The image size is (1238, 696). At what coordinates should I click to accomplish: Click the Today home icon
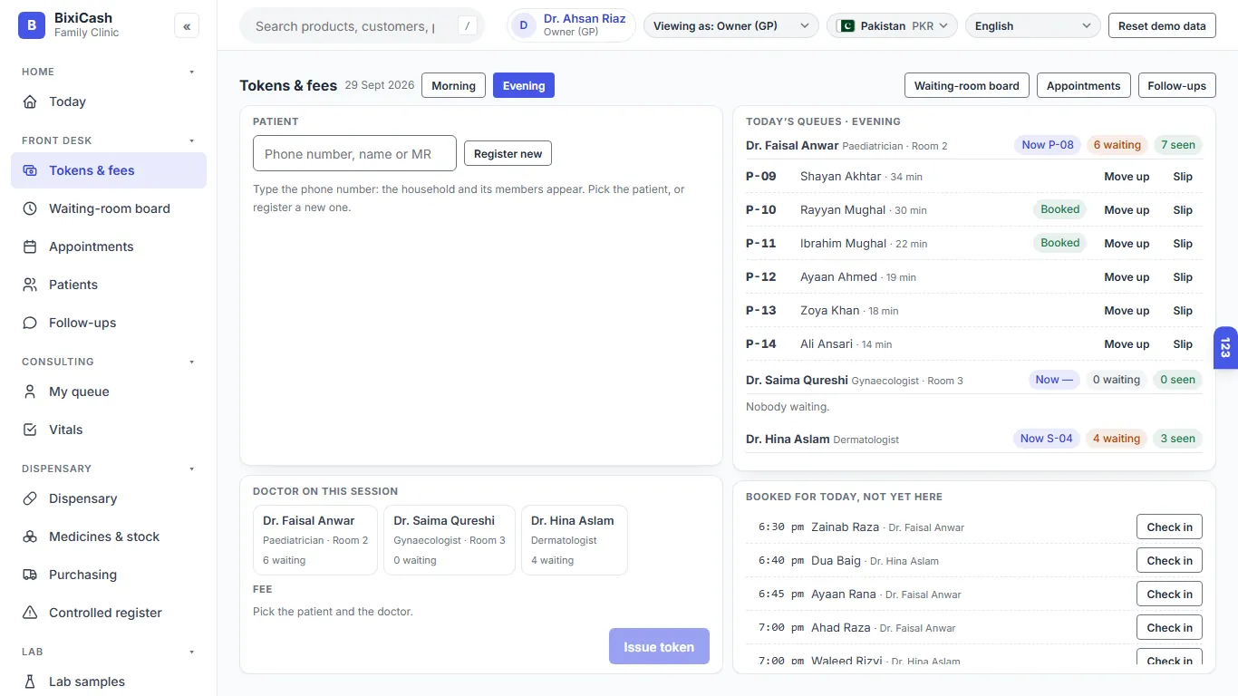tap(30, 101)
